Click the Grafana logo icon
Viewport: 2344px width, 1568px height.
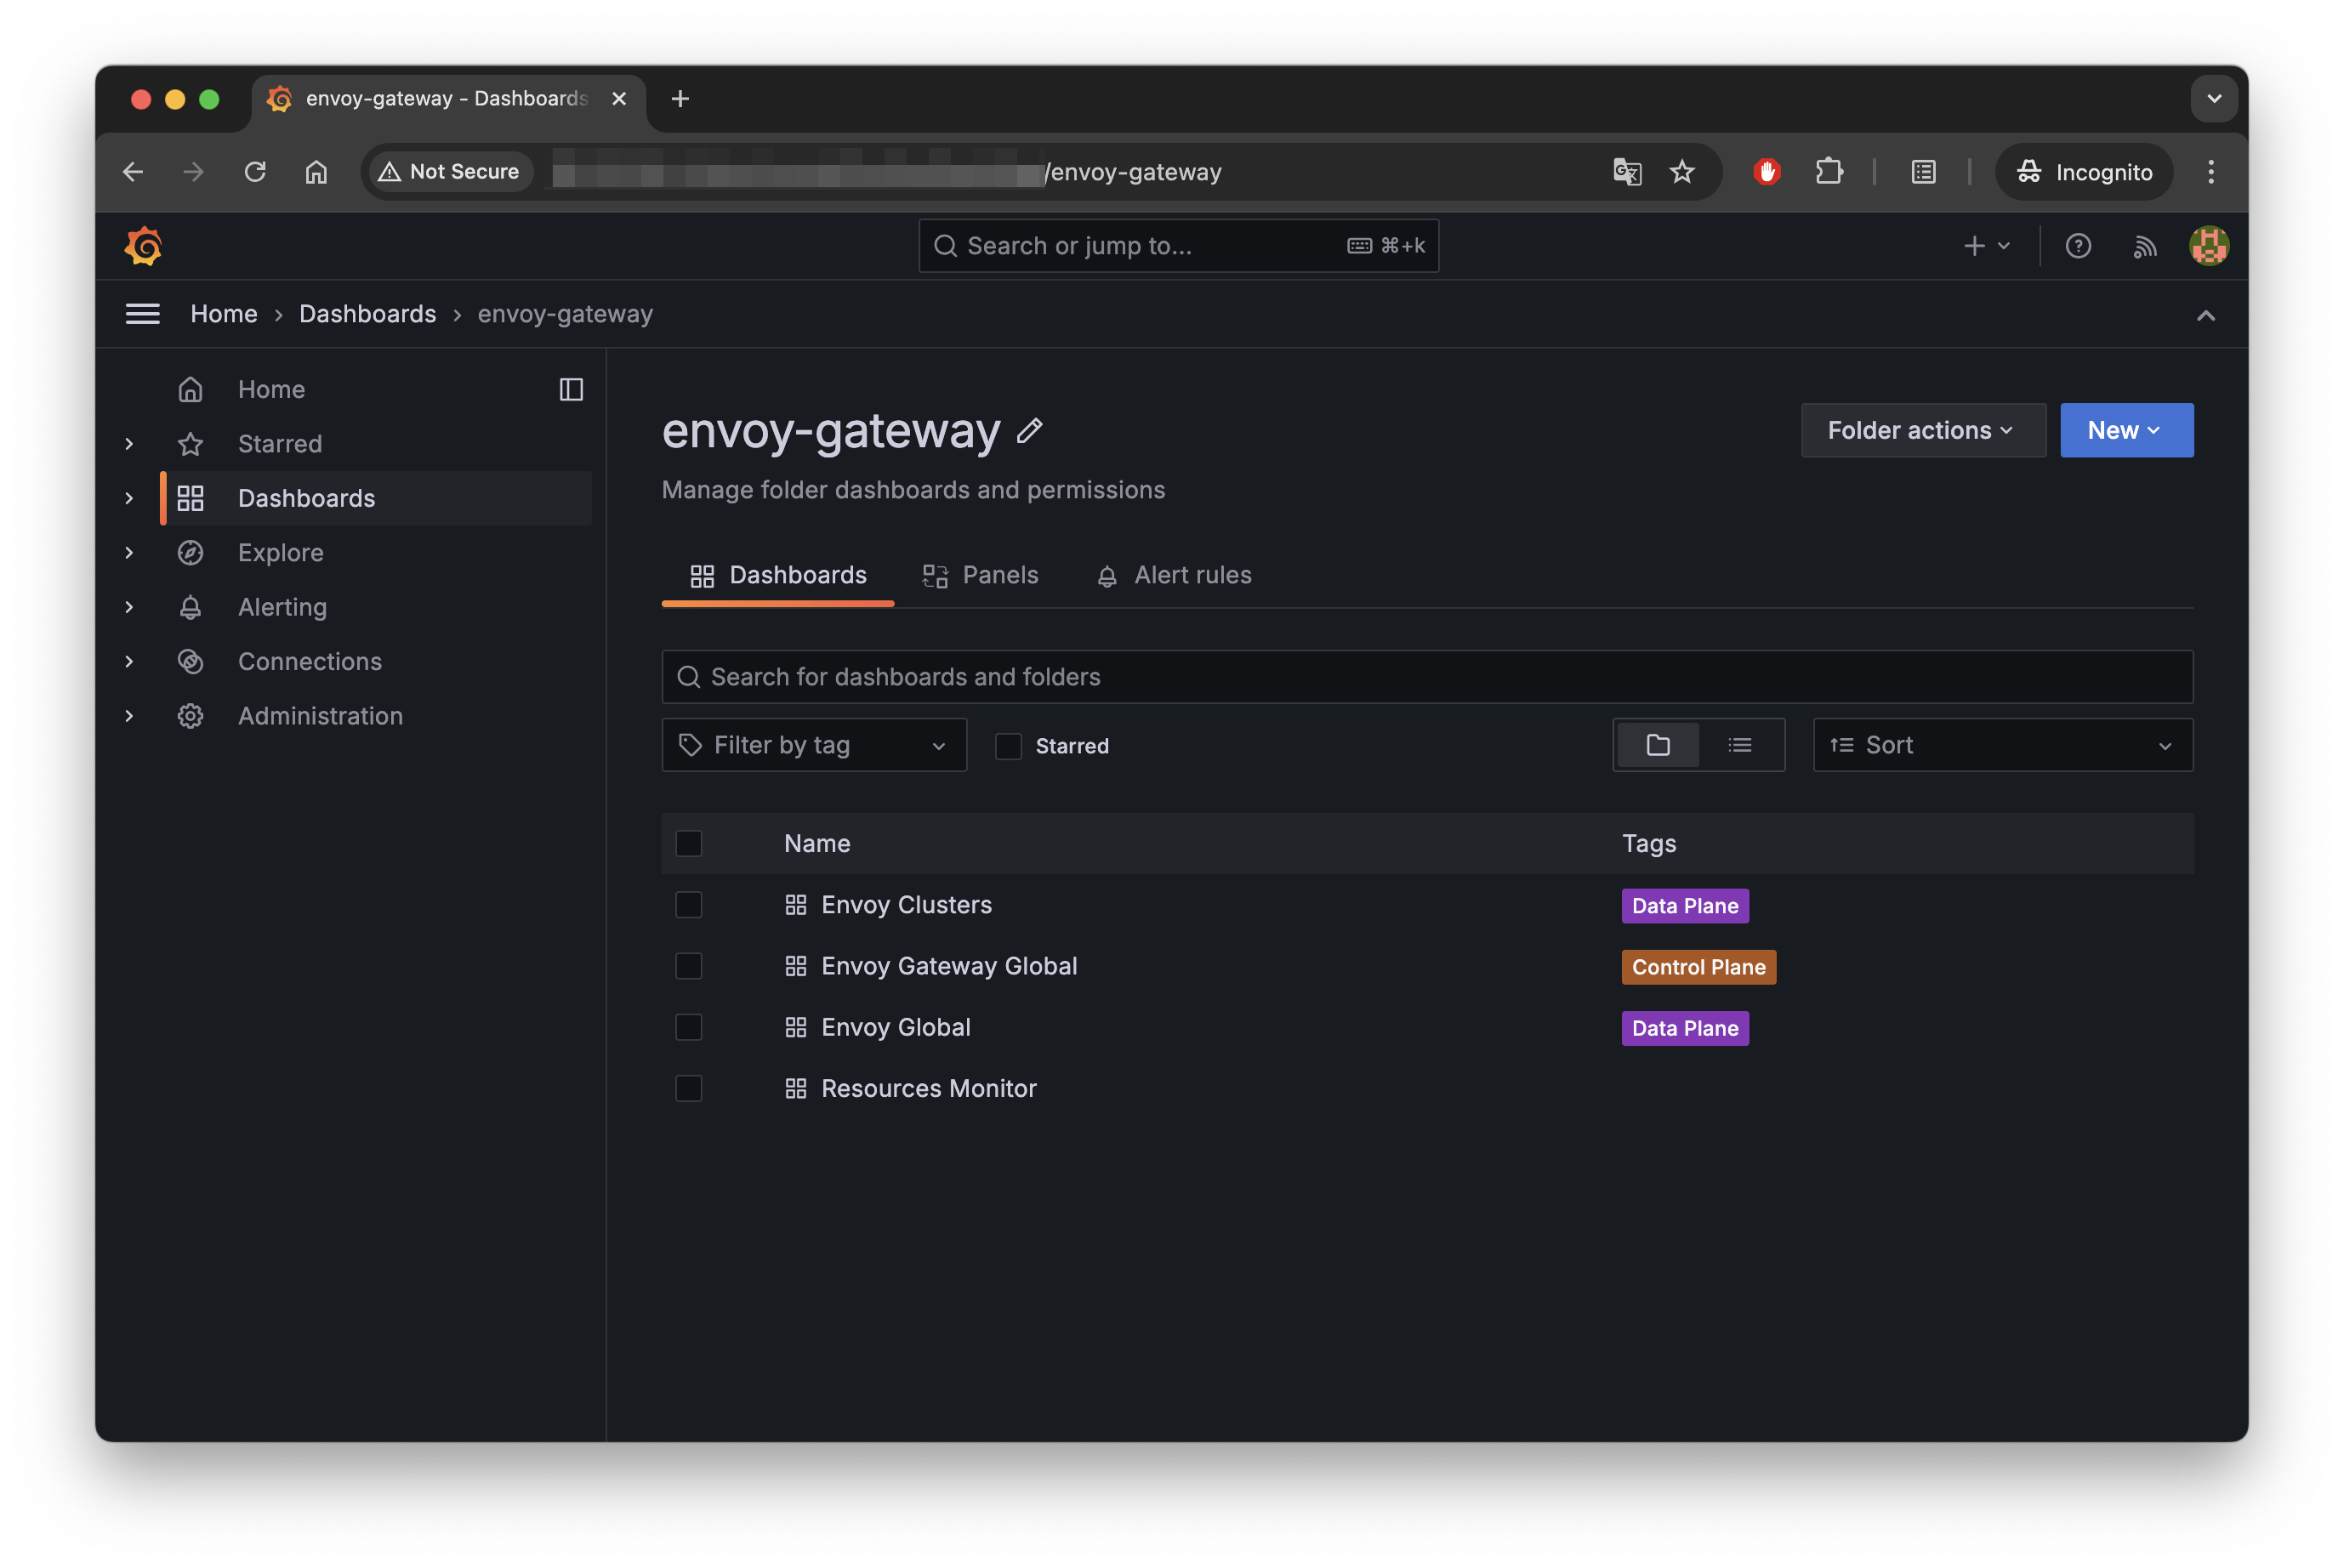click(x=143, y=246)
